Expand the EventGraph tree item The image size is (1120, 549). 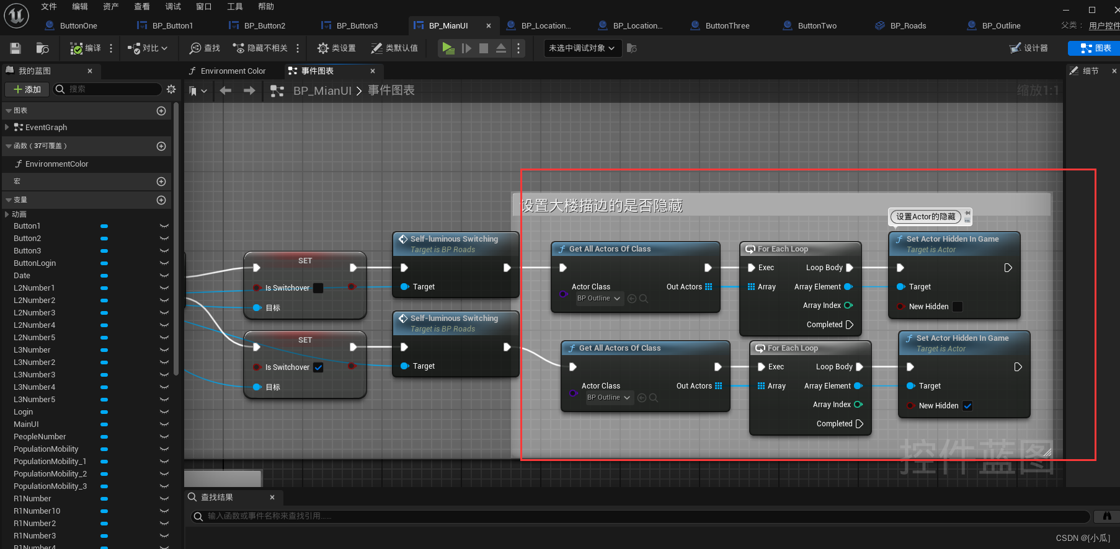pos(7,127)
